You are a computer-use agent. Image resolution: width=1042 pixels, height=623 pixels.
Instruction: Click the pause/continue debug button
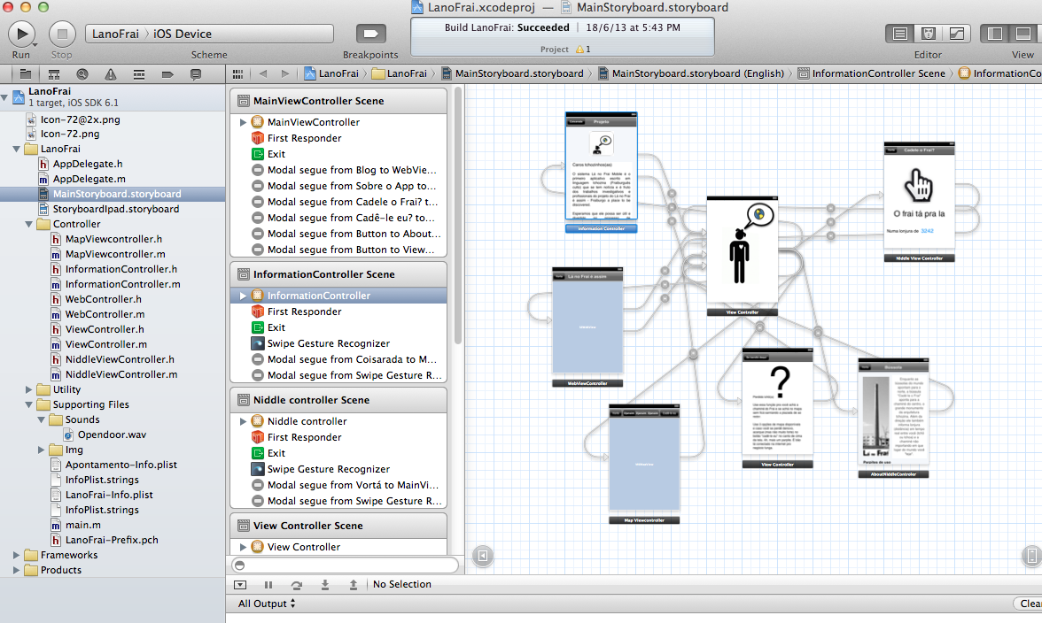pyautogui.click(x=268, y=585)
